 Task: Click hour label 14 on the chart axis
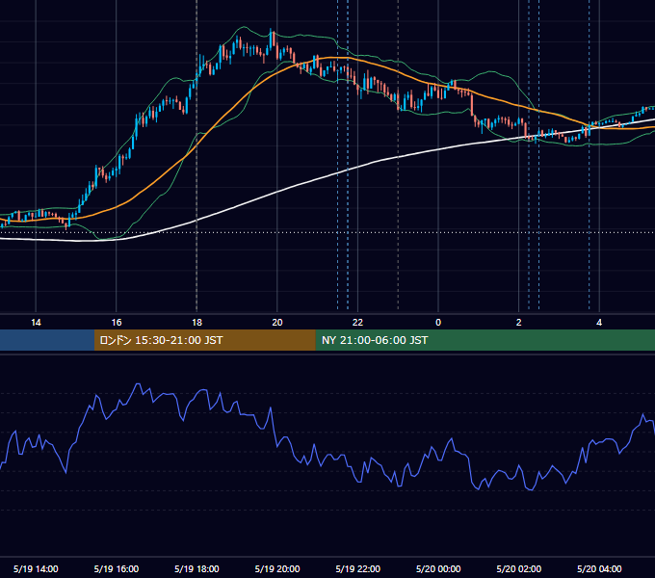(x=36, y=323)
